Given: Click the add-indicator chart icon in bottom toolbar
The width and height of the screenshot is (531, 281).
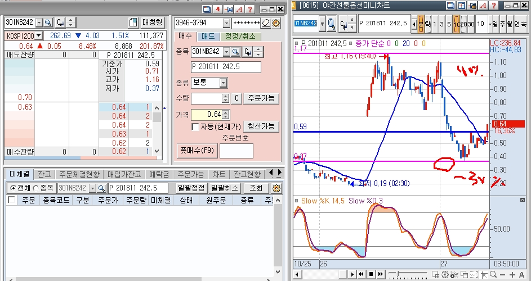Looking at the screenshot, I should click(455, 275).
